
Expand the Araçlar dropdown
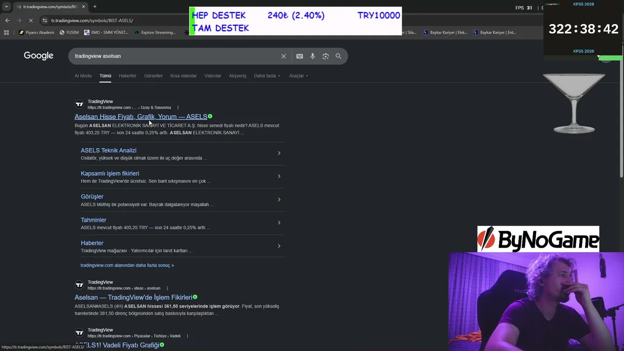pos(298,76)
